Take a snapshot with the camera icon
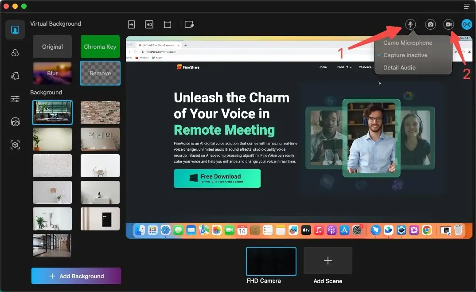The height and width of the screenshot is (292, 476). [430, 24]
